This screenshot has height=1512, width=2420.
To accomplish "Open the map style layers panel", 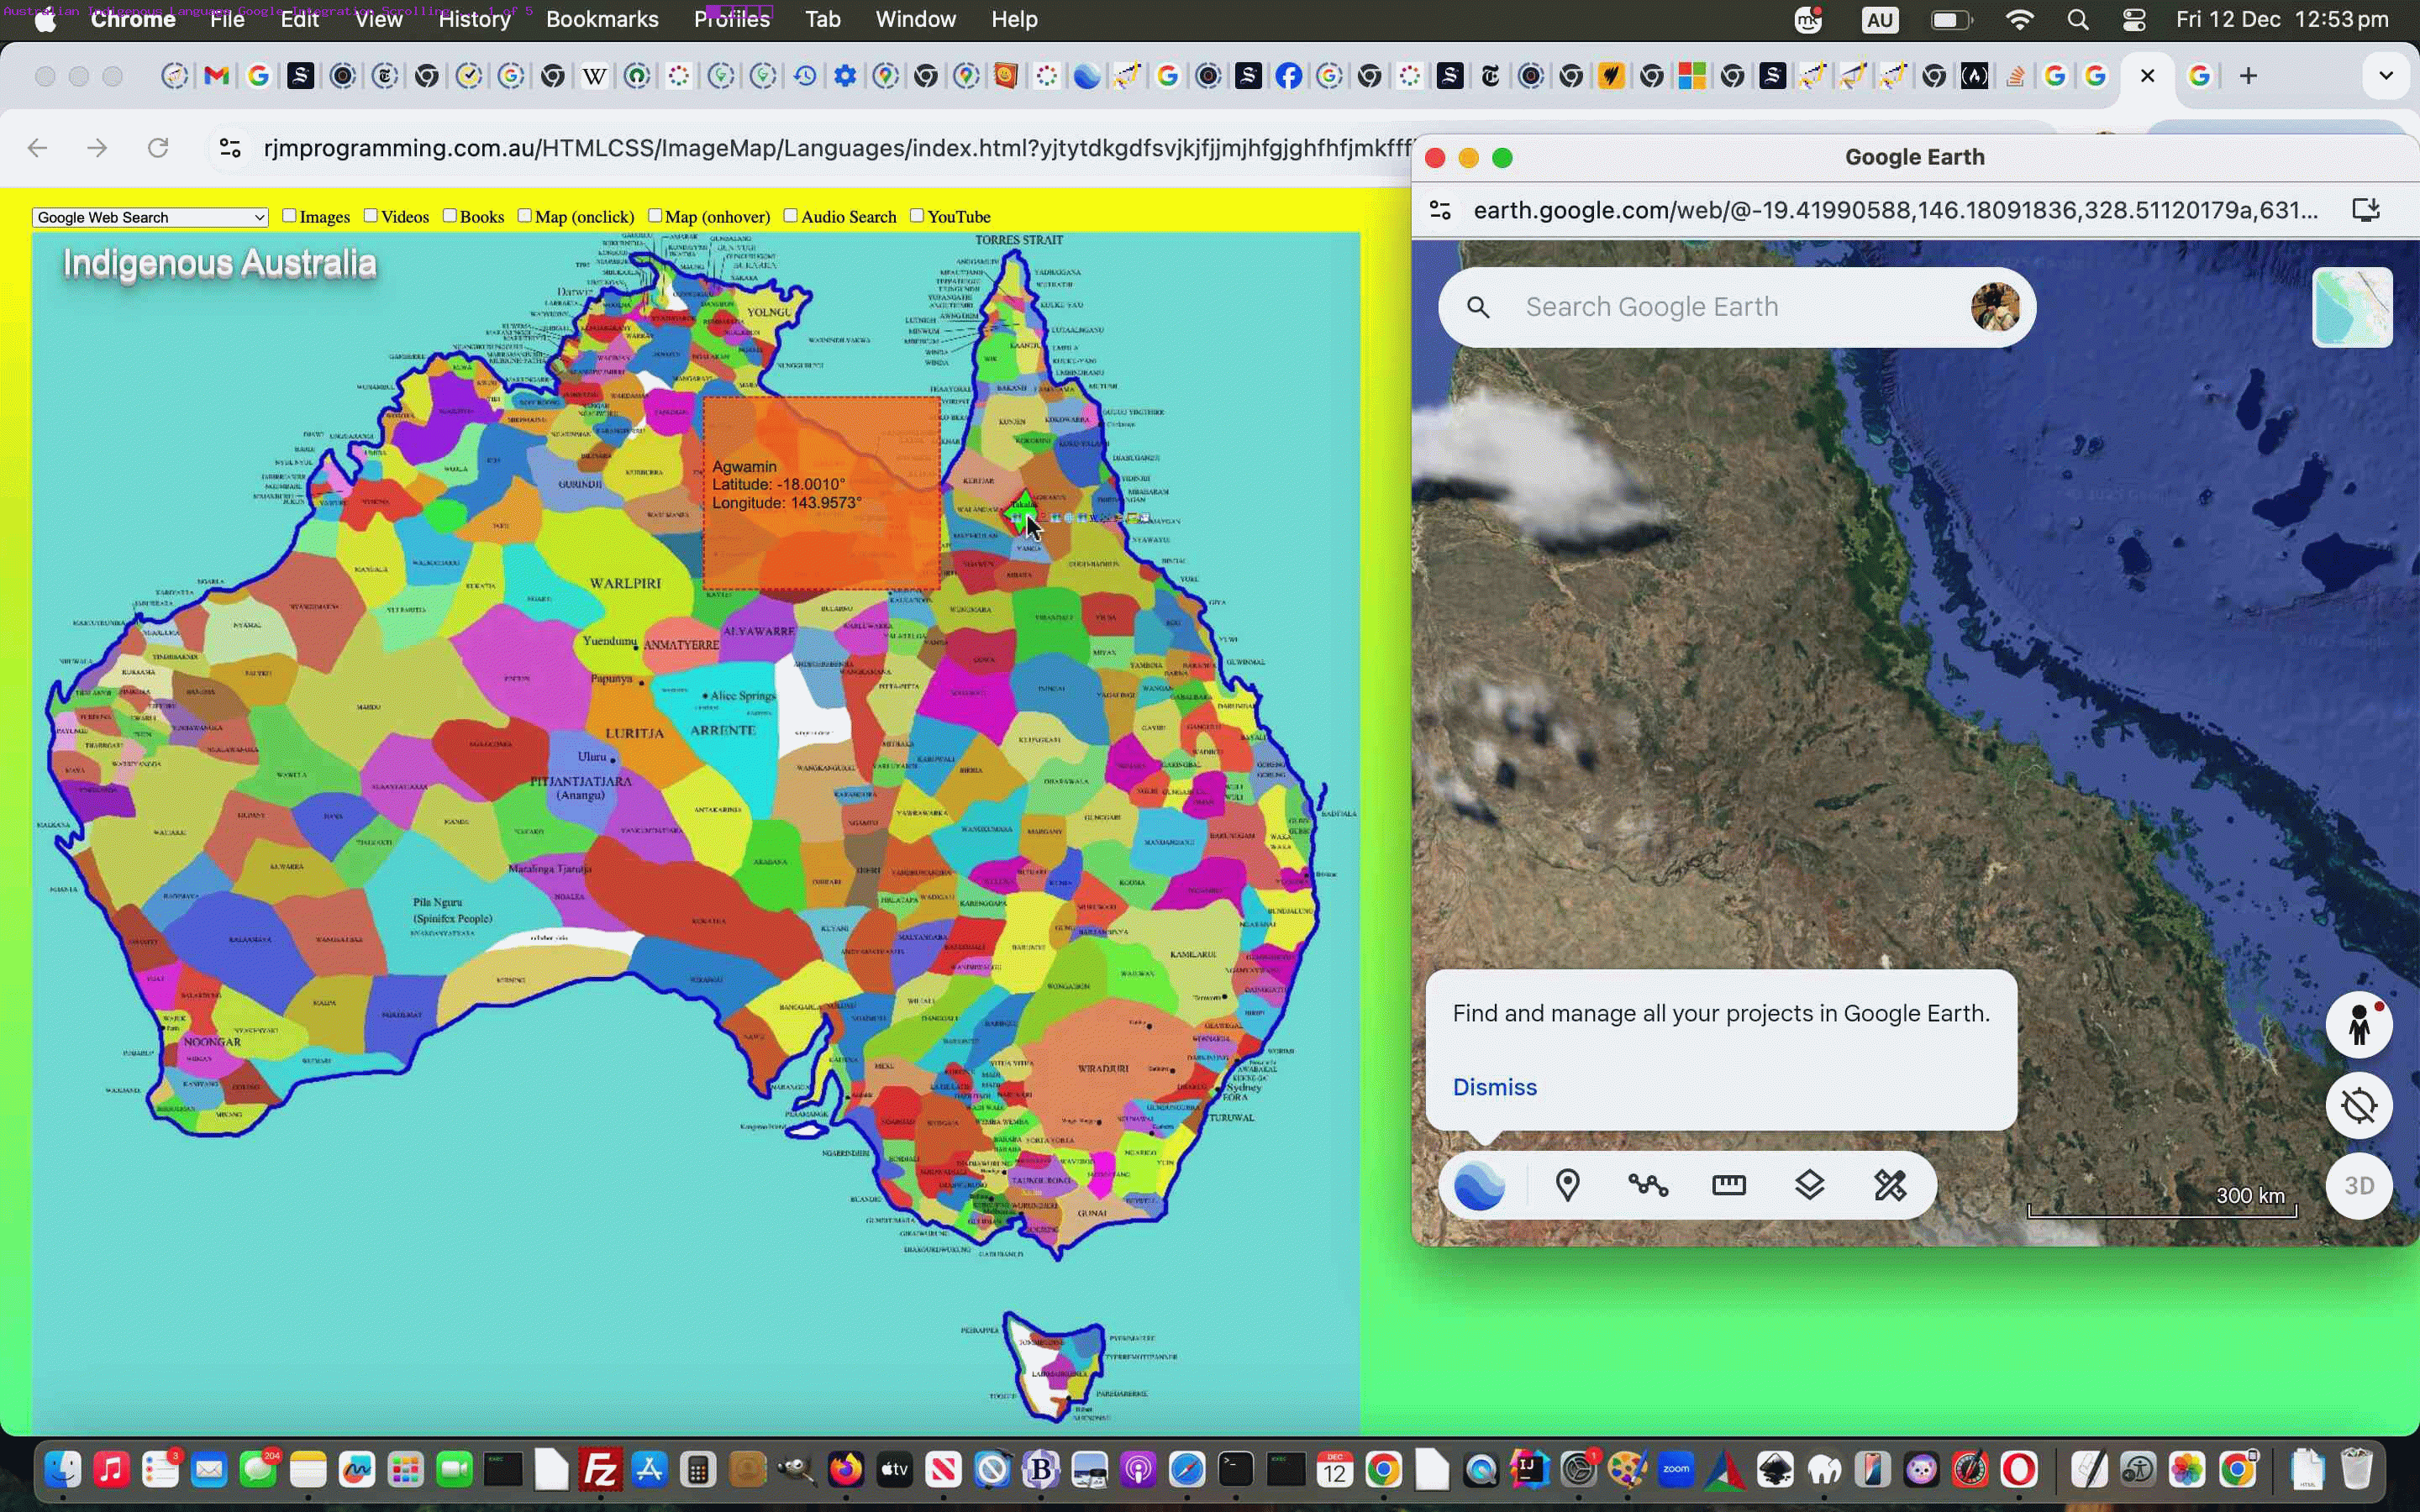I will [x=1810, y=1185].
